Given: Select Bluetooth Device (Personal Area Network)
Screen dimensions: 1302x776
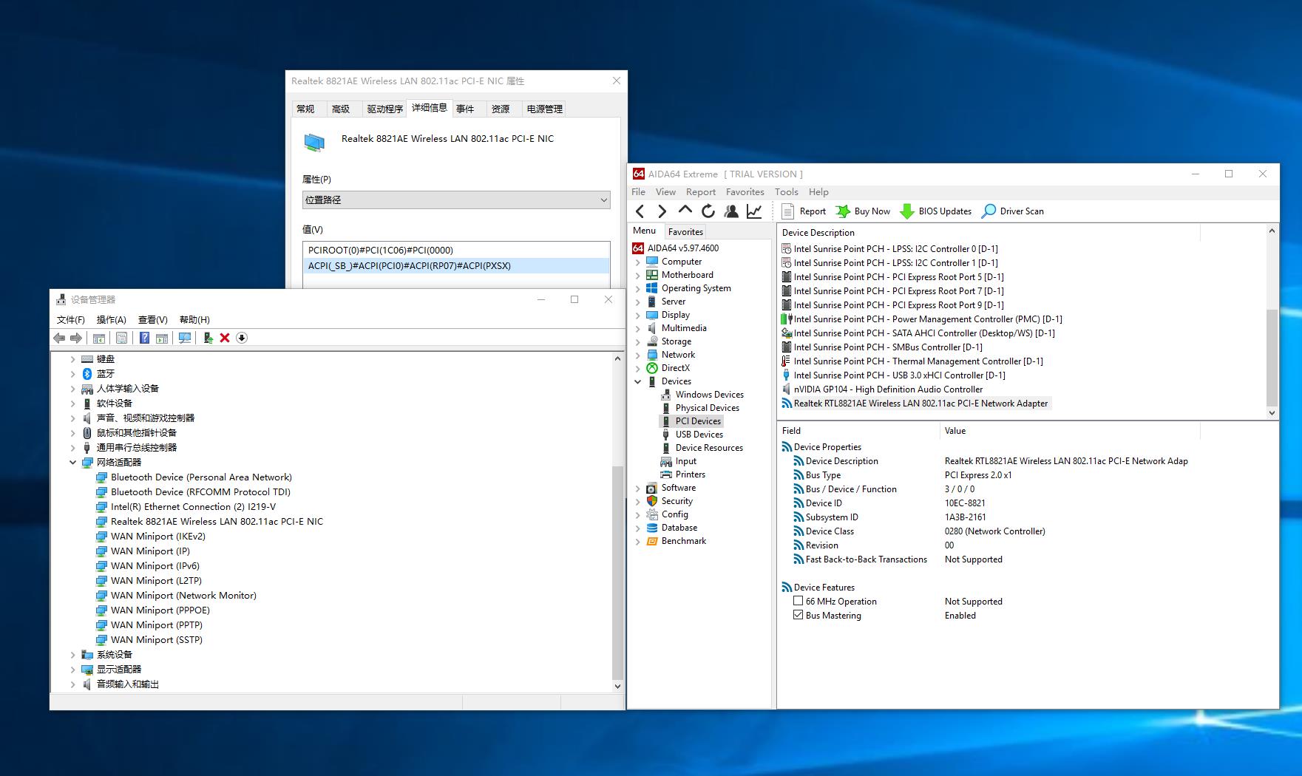Looking at the screenshot, I should coord(201,477).
